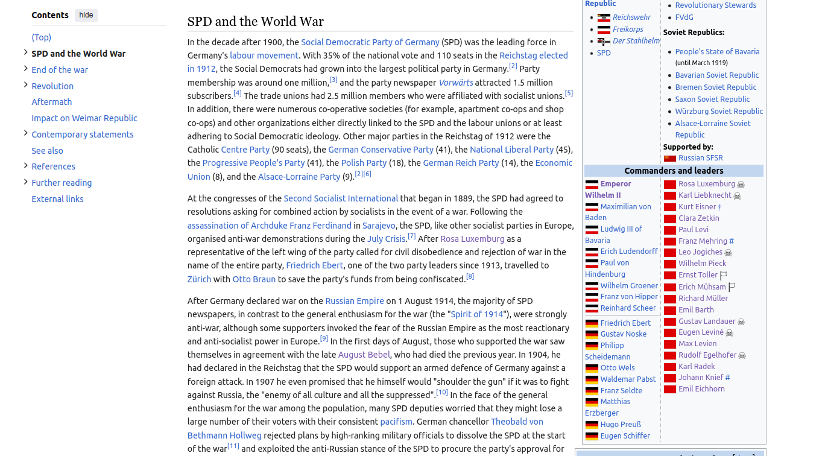
Task: Click the skull icon after Rosa Luxemburg
Action: (741, 185)
